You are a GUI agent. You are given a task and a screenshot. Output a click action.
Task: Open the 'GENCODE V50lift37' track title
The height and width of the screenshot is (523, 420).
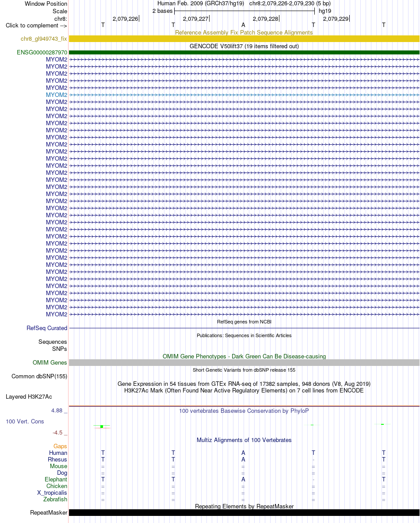pyautogui.click(x=244, y=46)
